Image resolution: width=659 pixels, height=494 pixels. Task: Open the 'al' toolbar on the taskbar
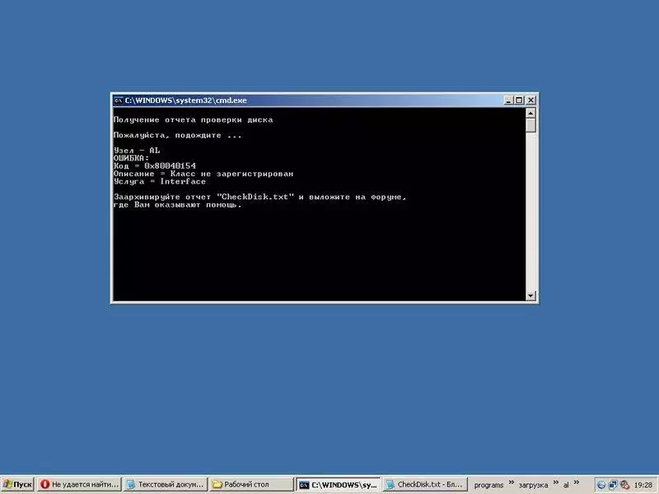pos(566,485)
